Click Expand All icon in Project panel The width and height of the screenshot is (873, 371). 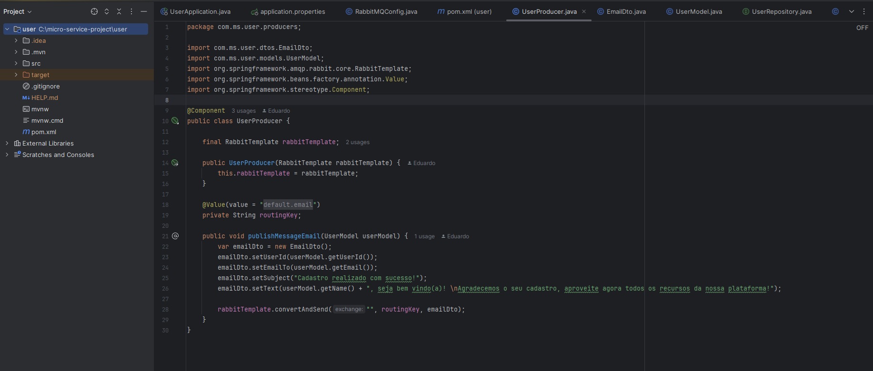pyautogui.click(x=107, y=11)
